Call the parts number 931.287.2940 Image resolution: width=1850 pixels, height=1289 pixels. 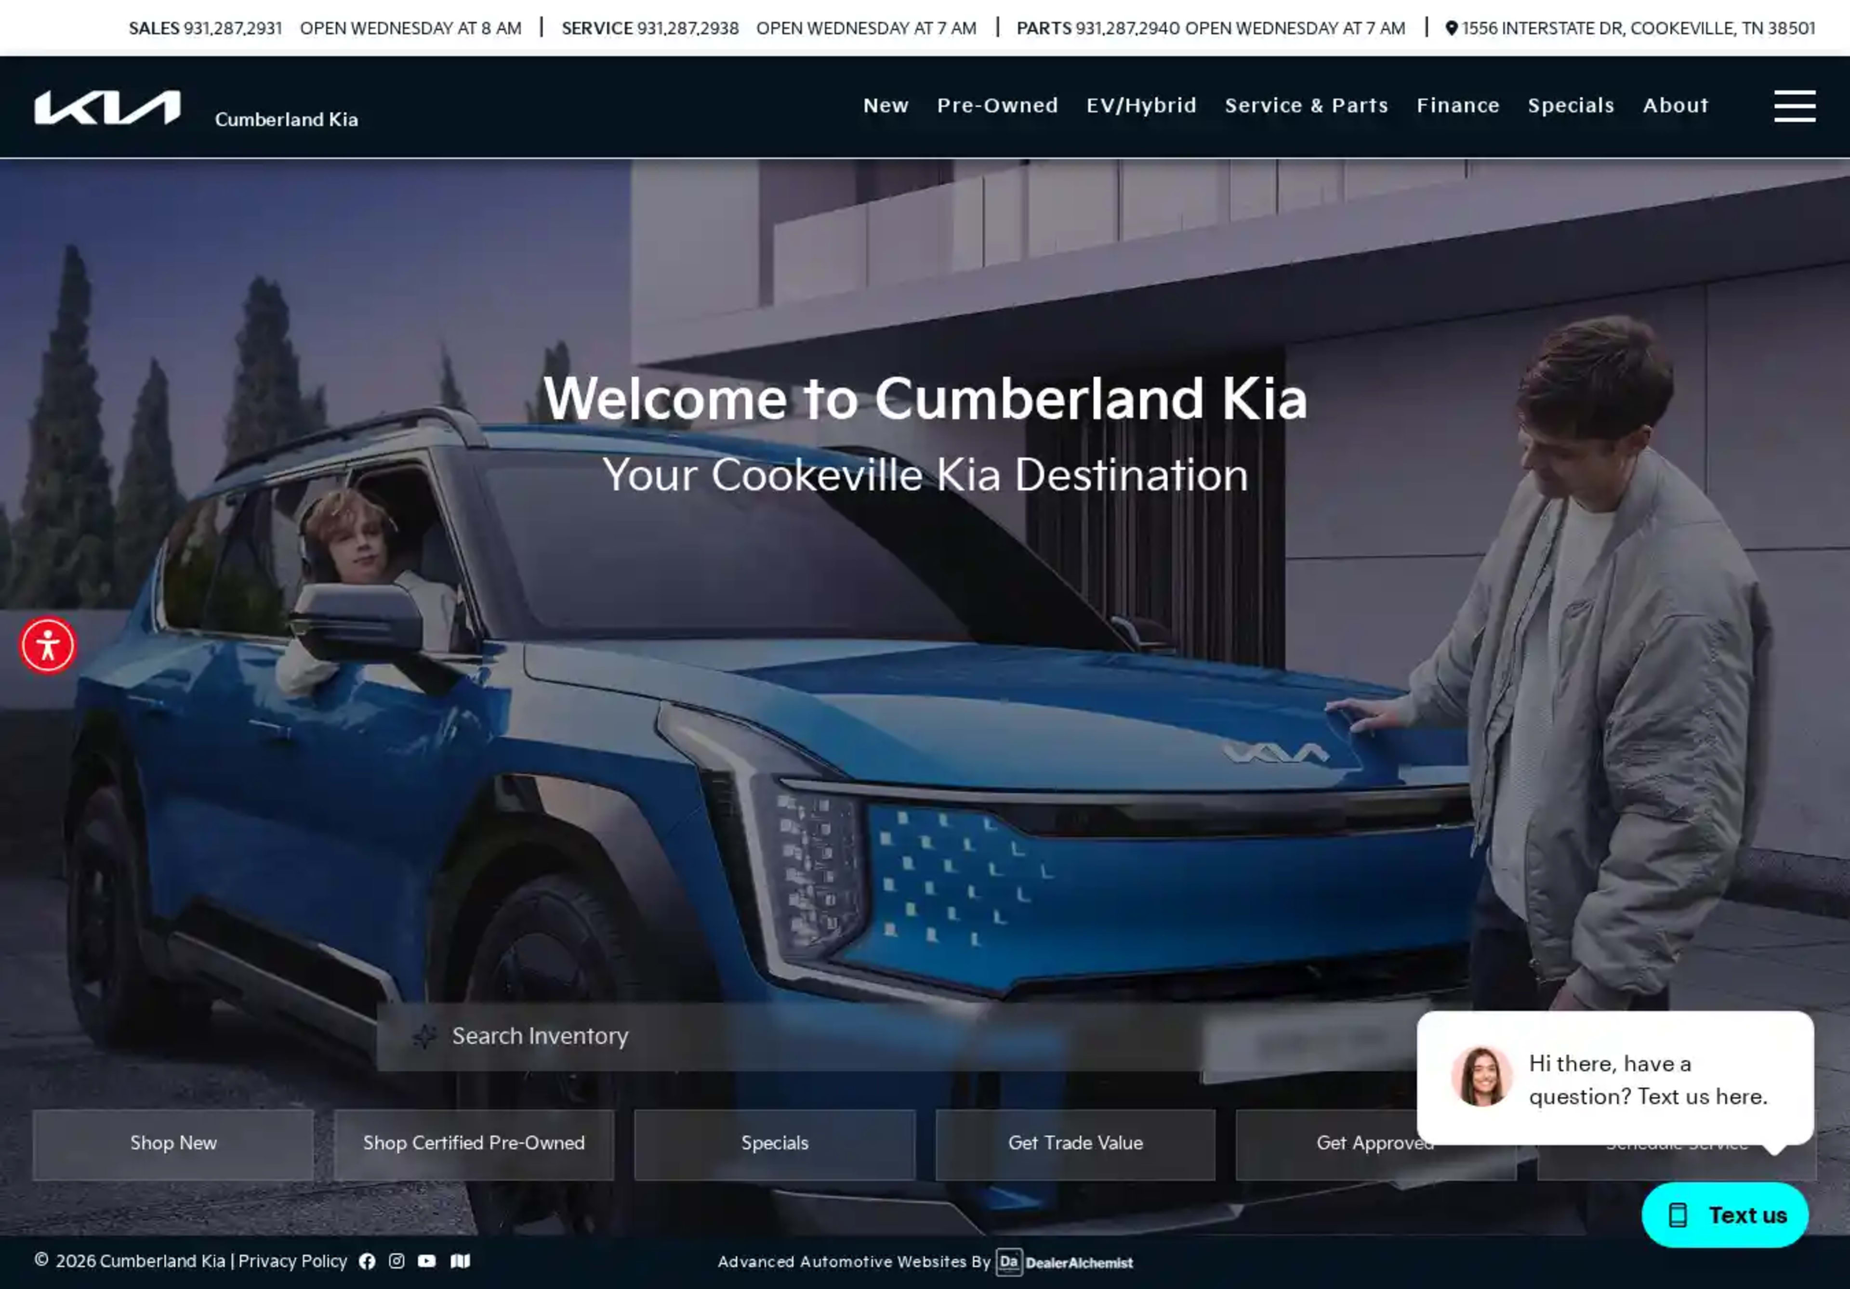click(1127, 28)
